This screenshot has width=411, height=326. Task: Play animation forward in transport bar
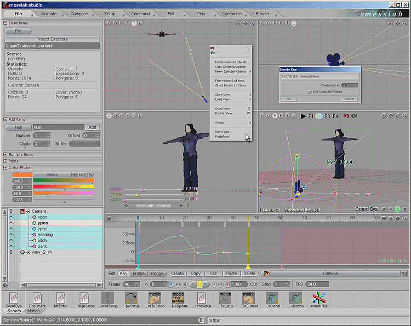[206, 284]
